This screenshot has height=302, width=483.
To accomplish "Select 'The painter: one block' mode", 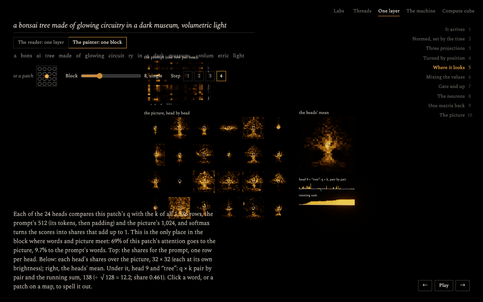I will point(97,43).
